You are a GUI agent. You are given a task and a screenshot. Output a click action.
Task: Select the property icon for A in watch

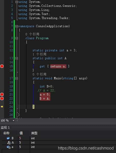click(9, 143)
